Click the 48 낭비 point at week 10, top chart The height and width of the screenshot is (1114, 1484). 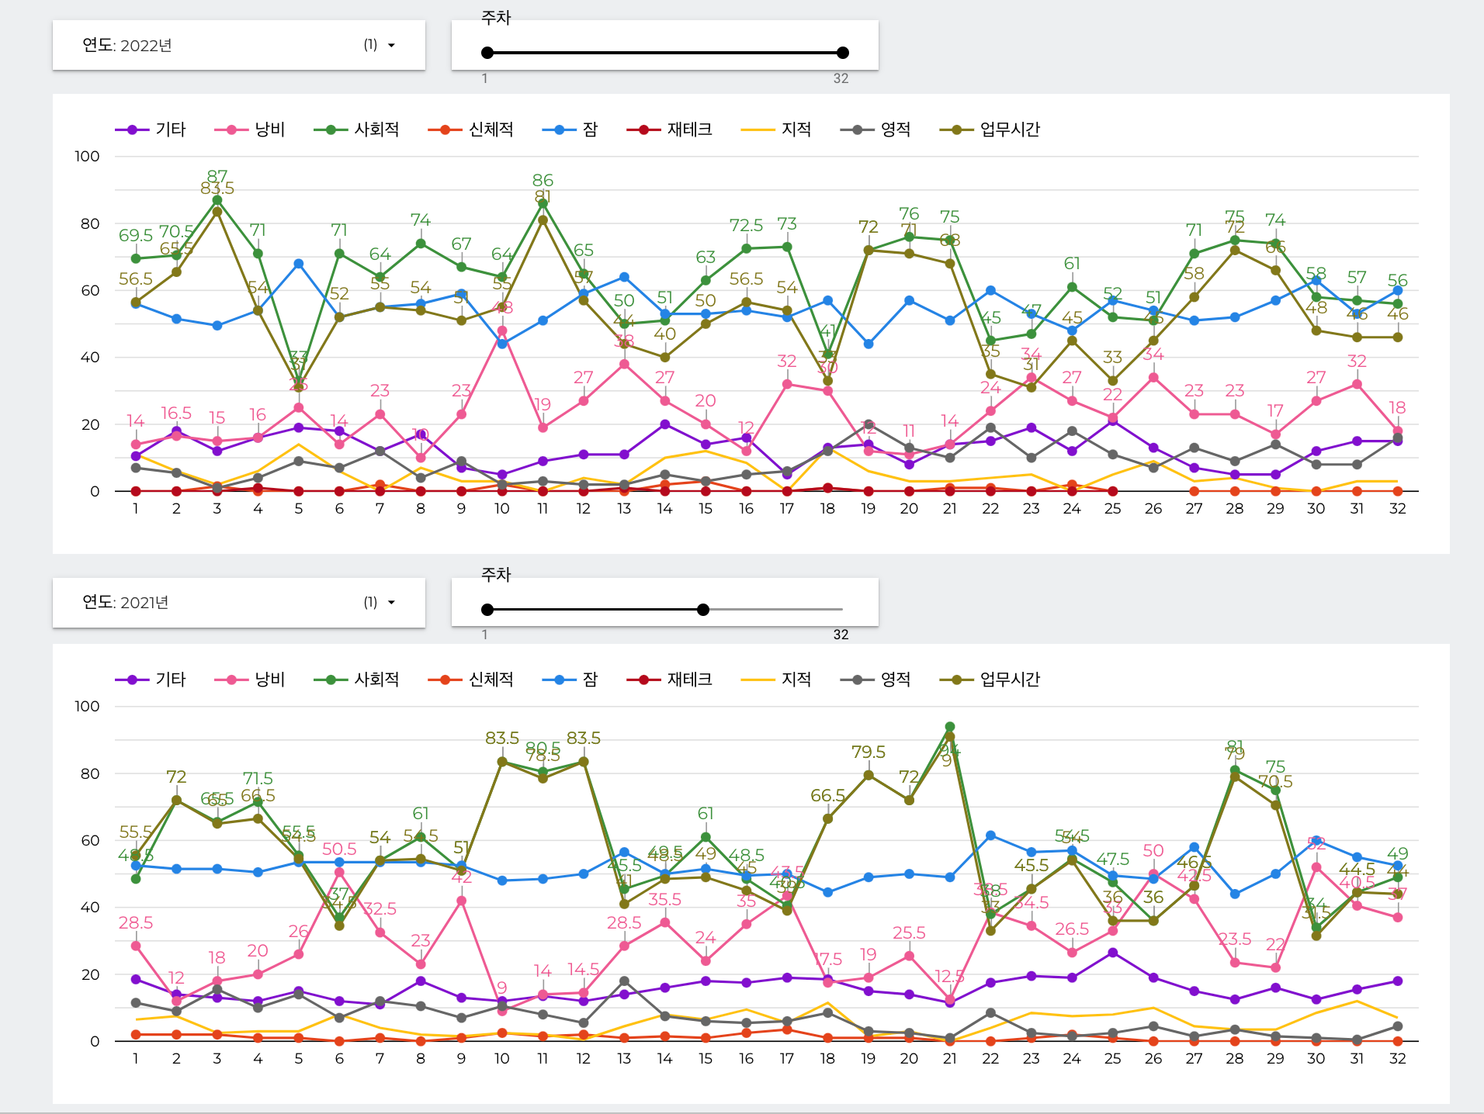coord(502,330)
